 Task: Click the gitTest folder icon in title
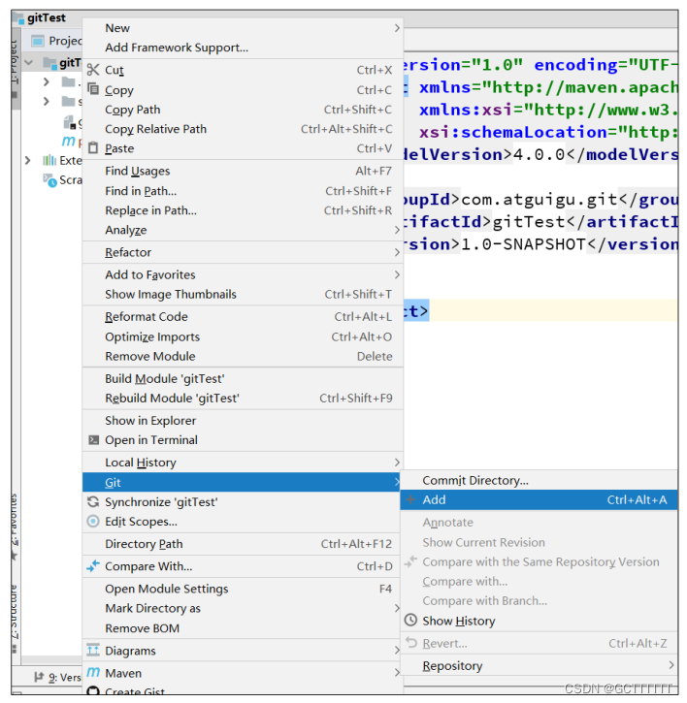point(19,18)
